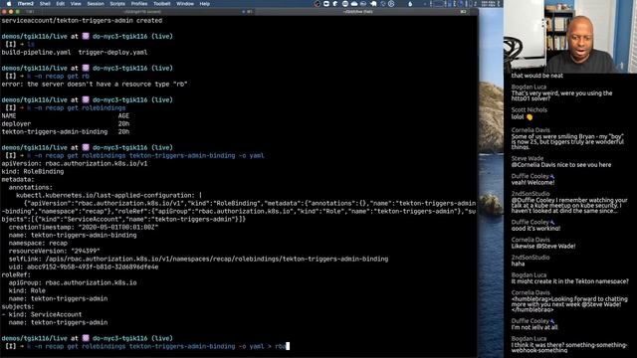The height and width of the screenshot is (358, 637).
Task: Open the iTerm2 application menu
Action: coord(26,4)
